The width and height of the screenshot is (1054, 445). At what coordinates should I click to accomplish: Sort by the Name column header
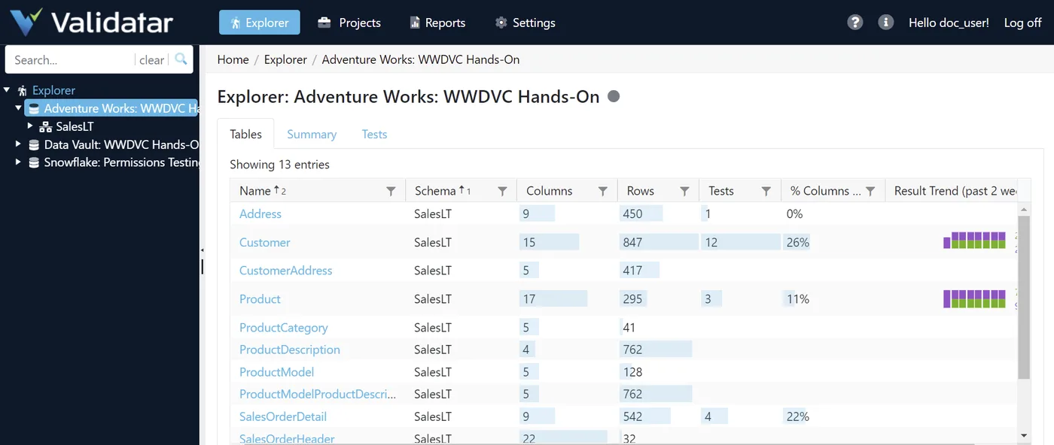point(255,191)
